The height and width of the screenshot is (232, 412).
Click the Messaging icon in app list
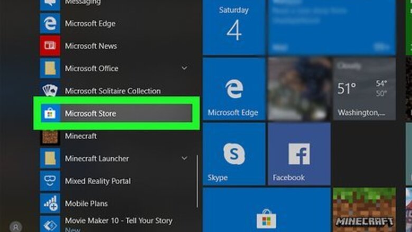point(50,5)
